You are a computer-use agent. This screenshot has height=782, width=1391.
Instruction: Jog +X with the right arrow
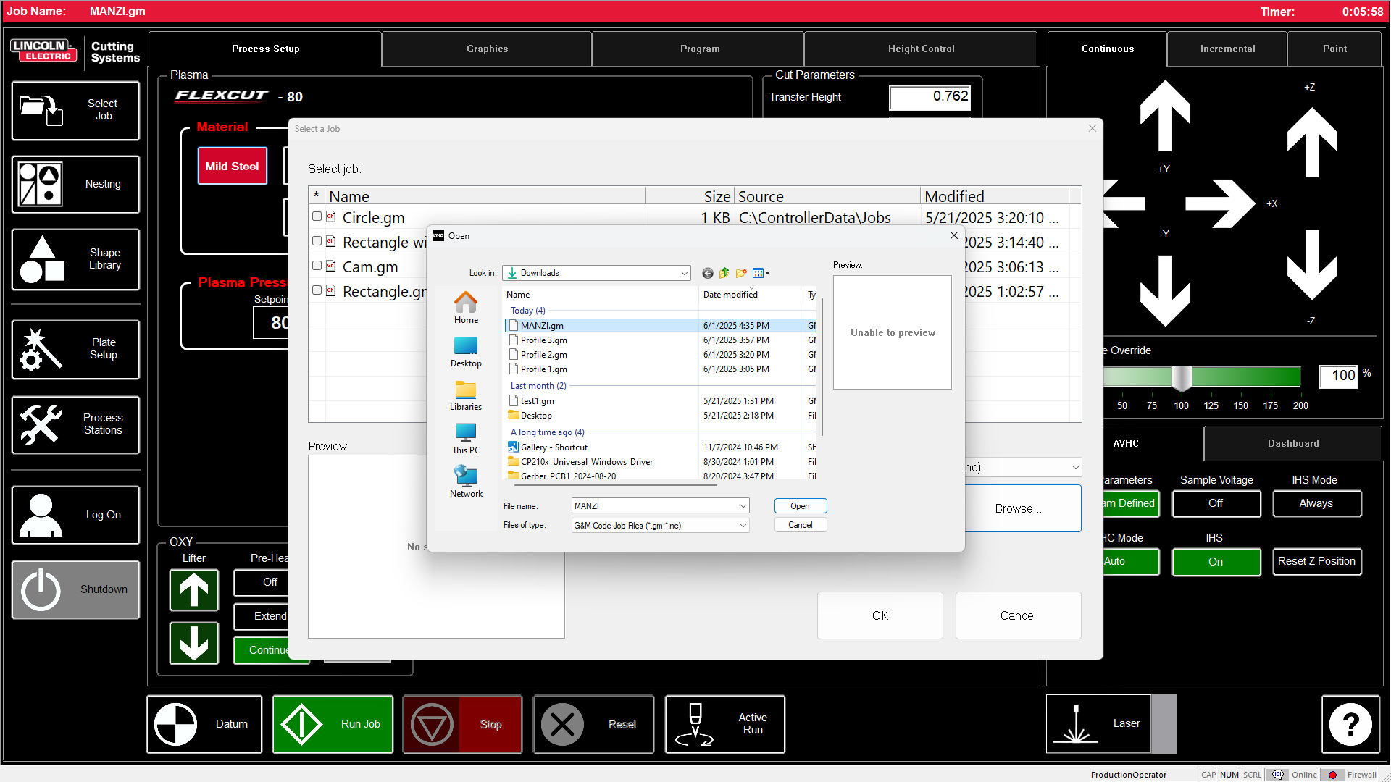tap(1221, 203)
